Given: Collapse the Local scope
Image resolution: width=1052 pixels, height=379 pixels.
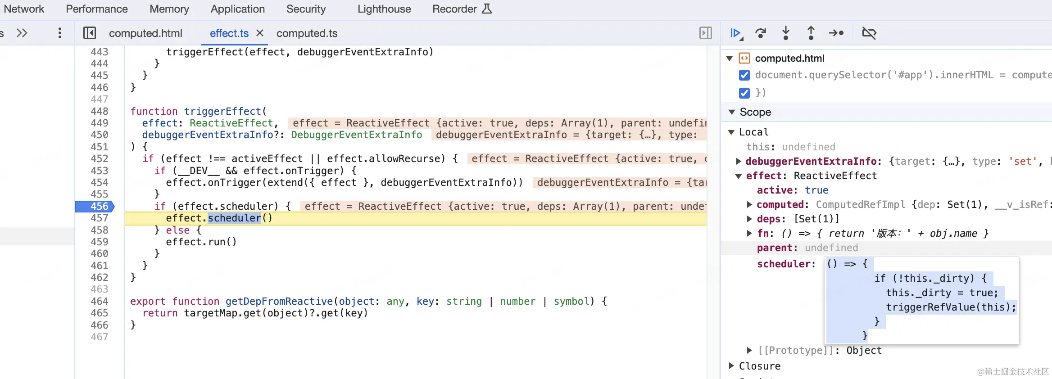Looking at the screenshot, I should 731,132.
